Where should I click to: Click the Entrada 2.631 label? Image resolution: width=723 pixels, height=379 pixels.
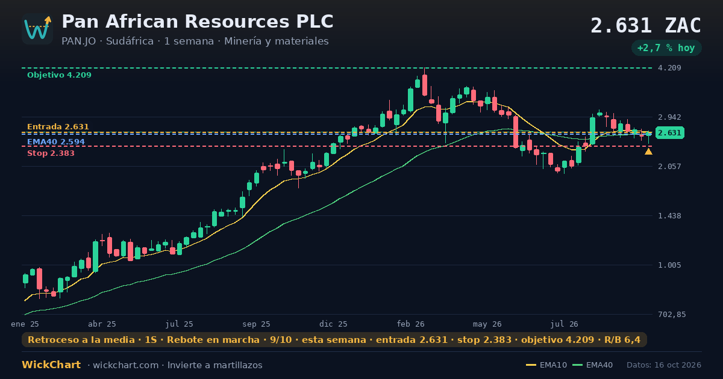(x=58, y=127)
